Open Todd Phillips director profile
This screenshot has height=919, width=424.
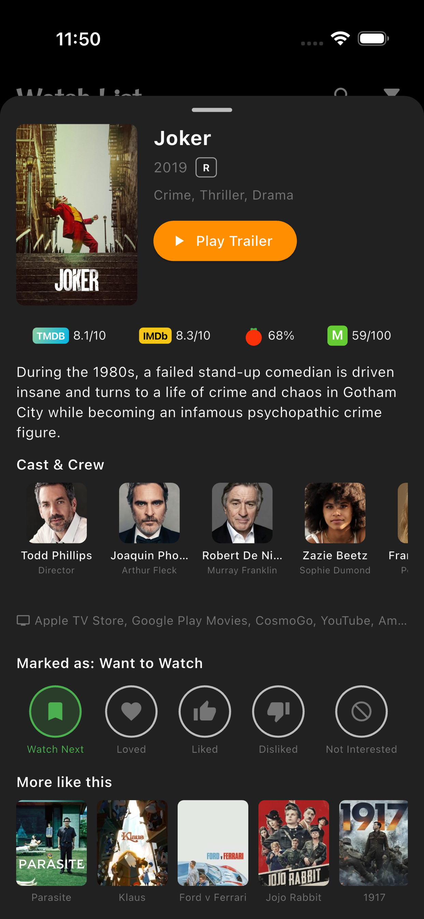click(57, 528)
